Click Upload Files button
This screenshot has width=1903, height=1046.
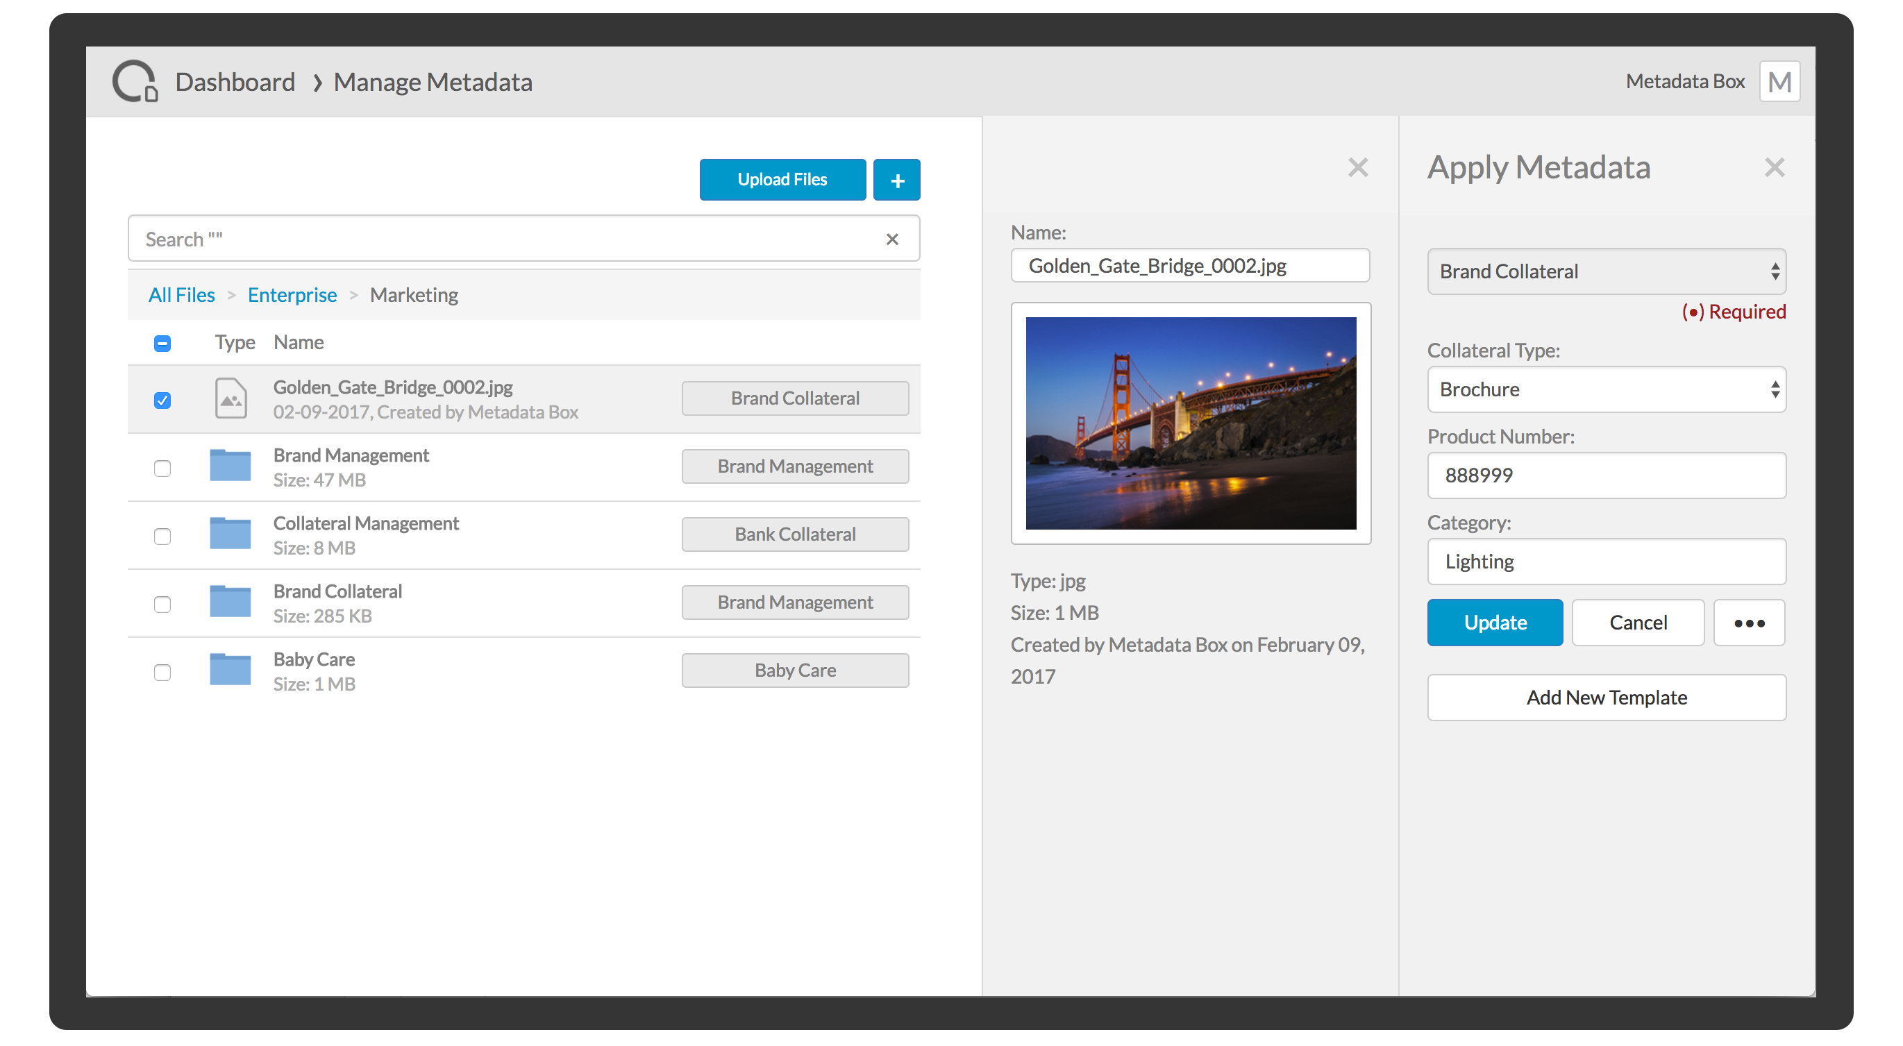[782, 180]
